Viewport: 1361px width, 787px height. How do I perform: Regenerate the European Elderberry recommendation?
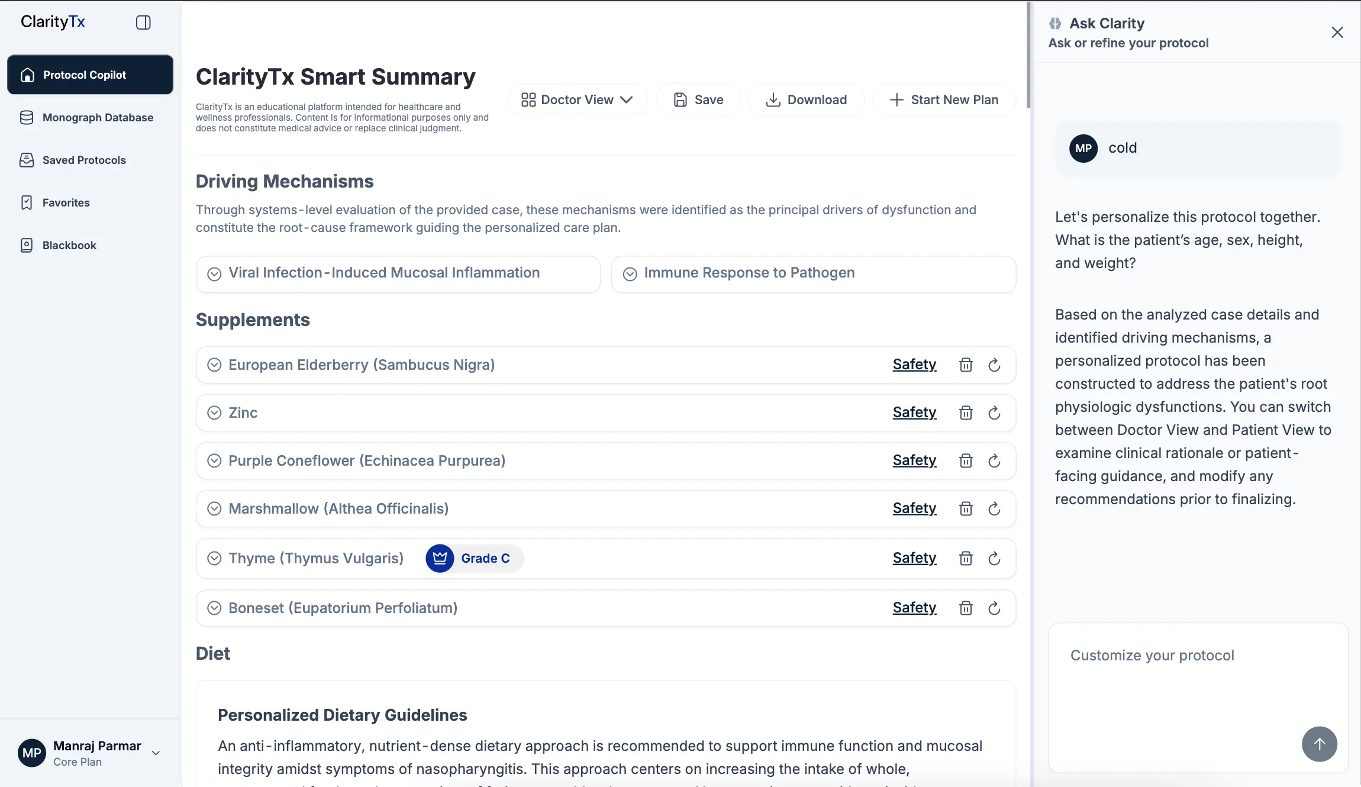tap(994, 365)
